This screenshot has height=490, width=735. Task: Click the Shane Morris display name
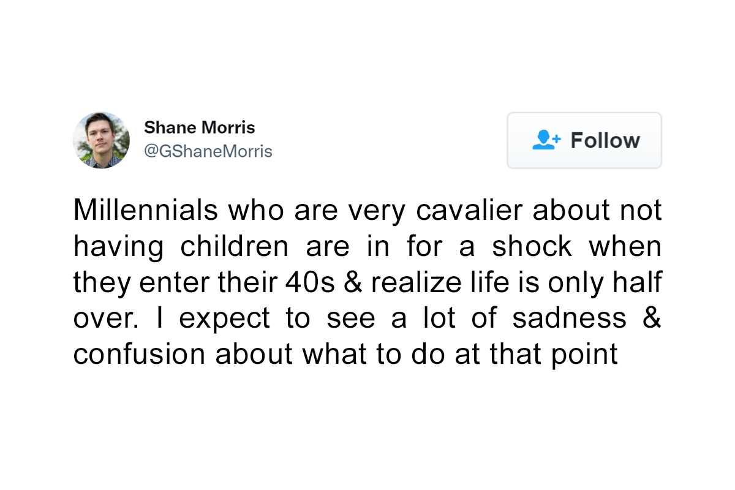(199, 128)
